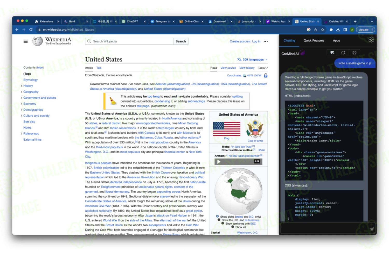Screen dimensions: 389x259
Task: Open the Washington, D.C. capital link
Action: pos(247,233)
